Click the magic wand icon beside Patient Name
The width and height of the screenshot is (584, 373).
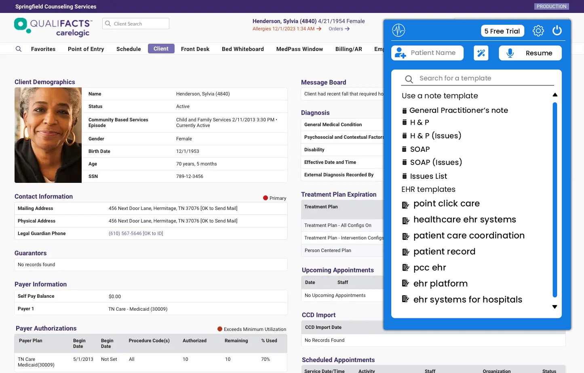pyautogui.click(x=481, y=53)
